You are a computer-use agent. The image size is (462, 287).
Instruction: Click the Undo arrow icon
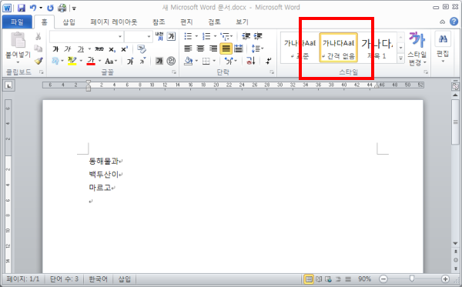(x=33, y=8)
